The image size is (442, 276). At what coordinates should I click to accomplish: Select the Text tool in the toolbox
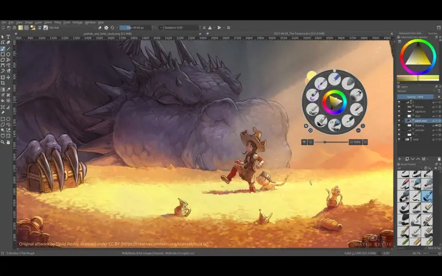click(8, 36)
